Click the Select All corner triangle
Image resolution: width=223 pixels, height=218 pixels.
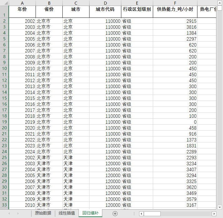[6, 3]
